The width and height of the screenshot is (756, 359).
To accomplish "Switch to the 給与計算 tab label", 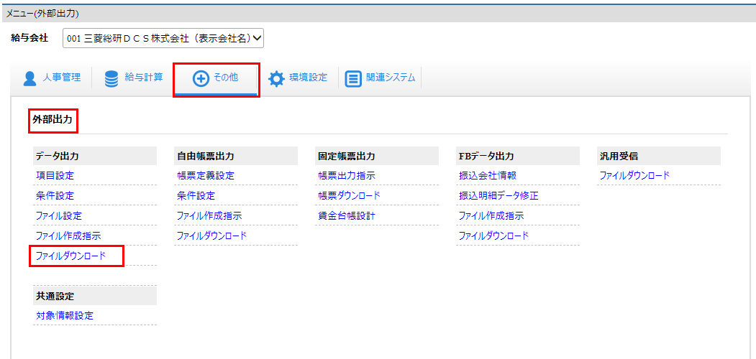I will [144, 78].
